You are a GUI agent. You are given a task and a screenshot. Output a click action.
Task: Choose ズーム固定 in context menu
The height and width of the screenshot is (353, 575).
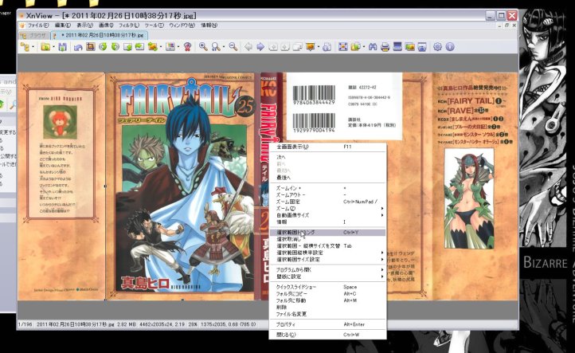point(327,202)
